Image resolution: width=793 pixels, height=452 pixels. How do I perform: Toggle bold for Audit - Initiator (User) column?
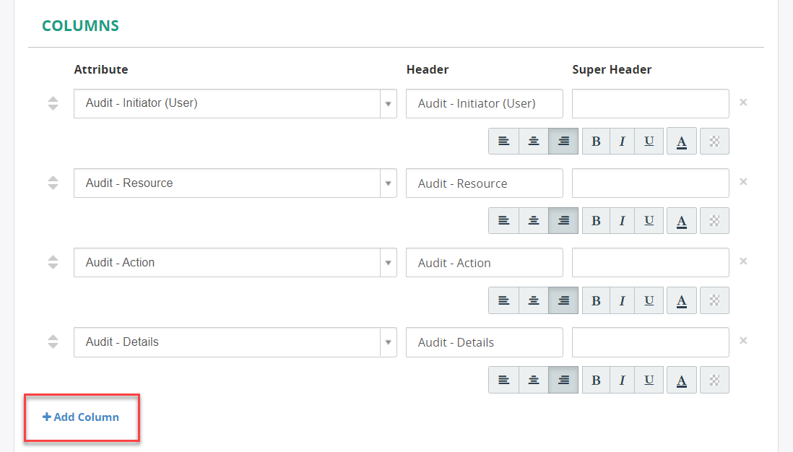(597, 141)
